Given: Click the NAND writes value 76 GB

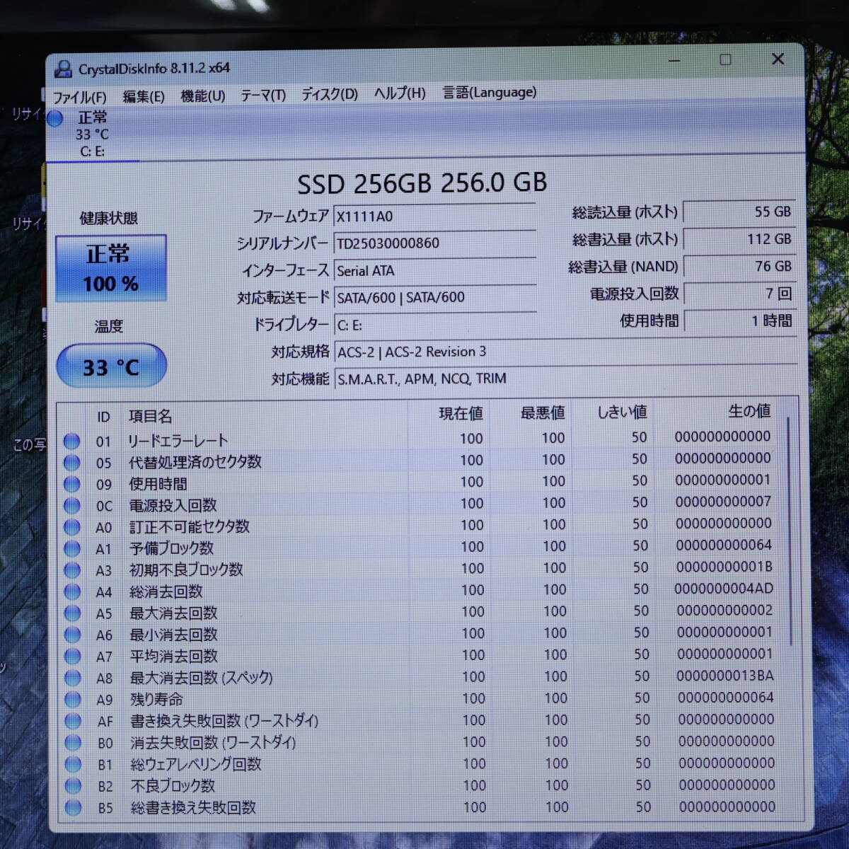Looking at the screenshot, I should [x=739, y=266].
